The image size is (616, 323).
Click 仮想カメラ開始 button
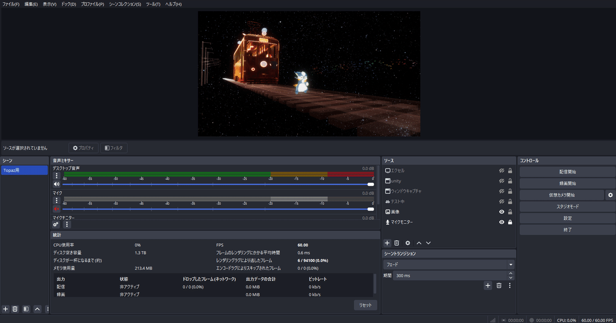coord(562,195)
